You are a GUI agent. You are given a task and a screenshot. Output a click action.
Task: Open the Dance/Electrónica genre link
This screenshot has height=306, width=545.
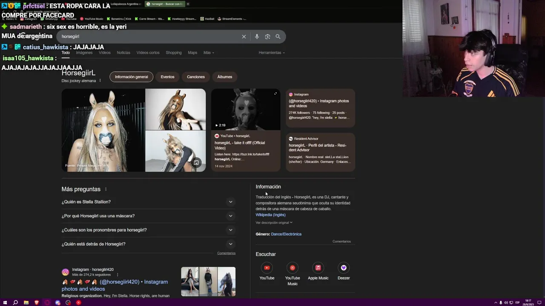click(286, 234)
